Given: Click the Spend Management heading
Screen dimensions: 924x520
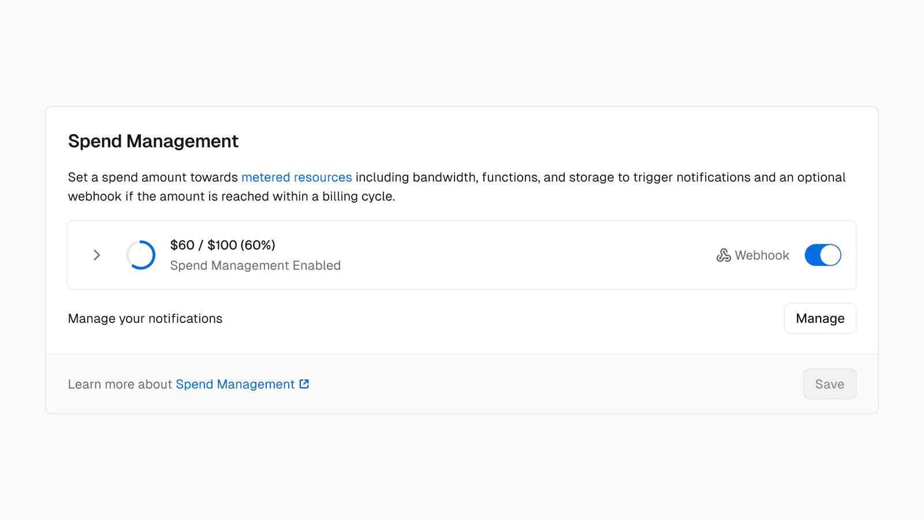Looking at the screenshot, I should (153, 141).
